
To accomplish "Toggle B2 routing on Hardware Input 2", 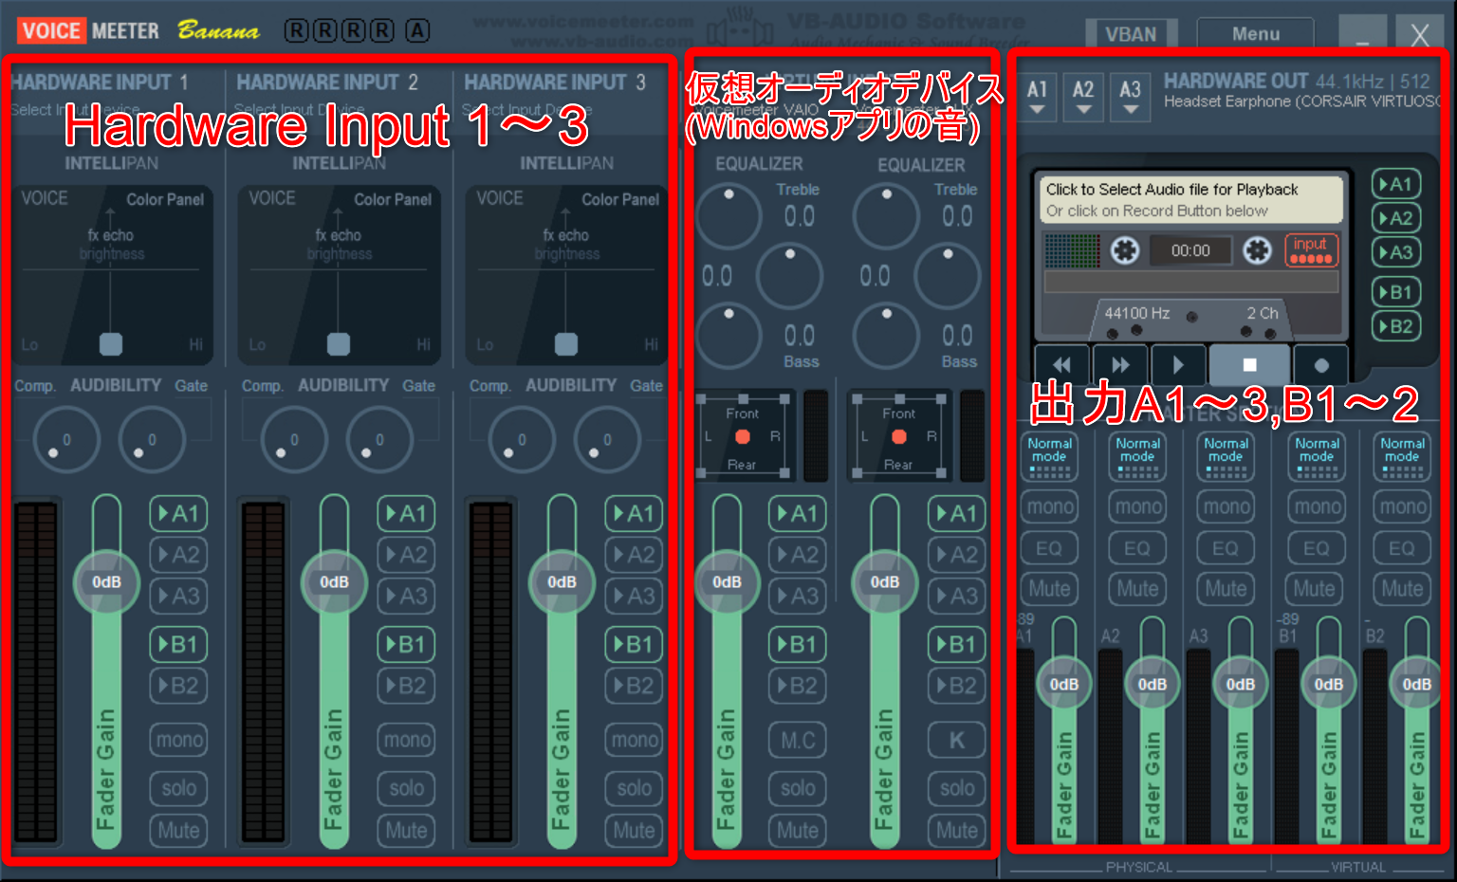I will tap(406, 686).
